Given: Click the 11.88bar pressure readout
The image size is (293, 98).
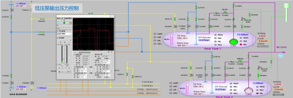Looking at the screenshot, I should tap(243, 35).
